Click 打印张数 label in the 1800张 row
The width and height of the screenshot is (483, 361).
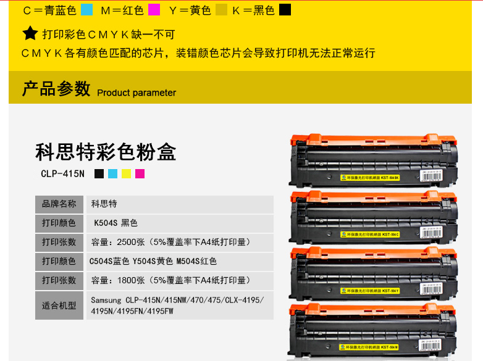tap(59, 280)
